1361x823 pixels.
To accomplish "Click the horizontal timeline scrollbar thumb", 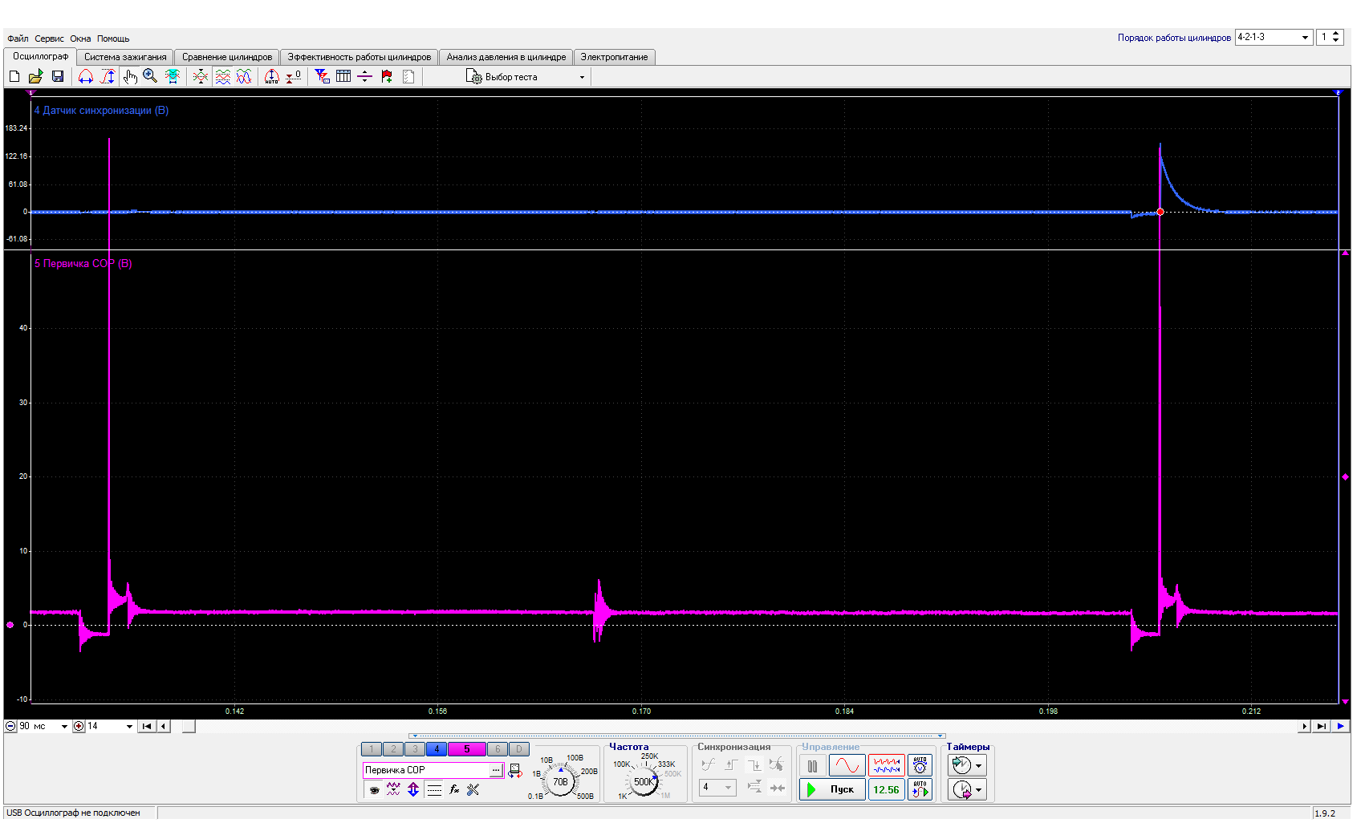I will pyautogui.click(x=189, y=727).
